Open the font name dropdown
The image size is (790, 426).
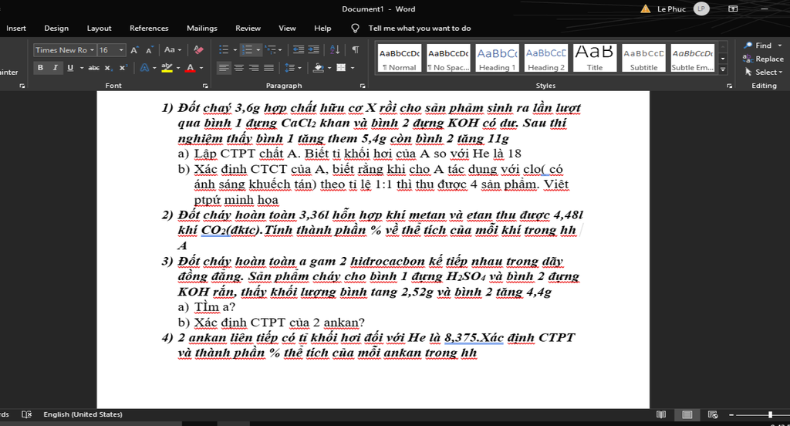pos(93,50)
